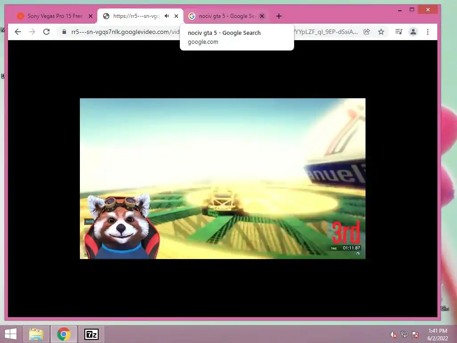Click the playing video frame

click(222, 179)
